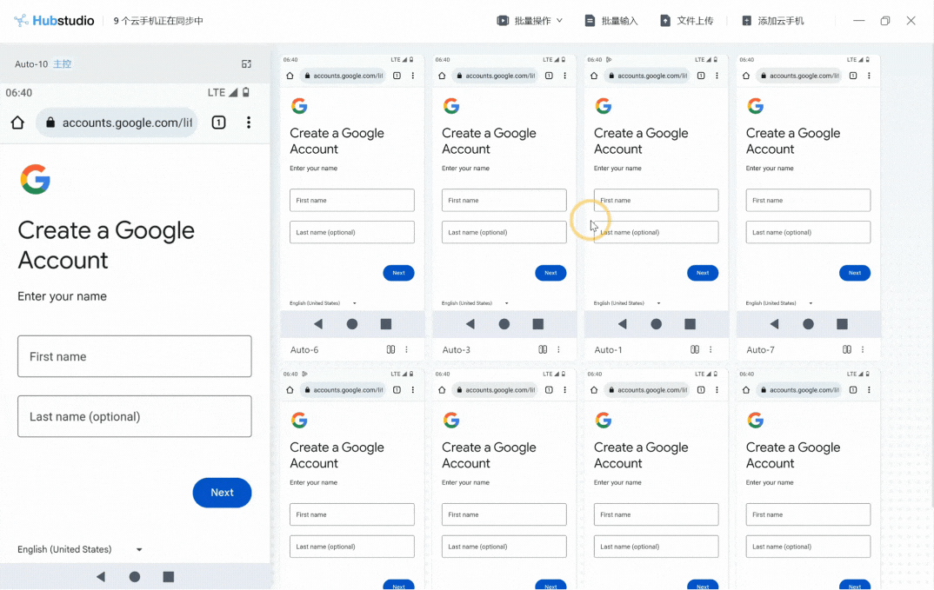Click the sync icon next to Auto-6 label
The height and width of the screenshot is (590, 934).
coord(390,349)
